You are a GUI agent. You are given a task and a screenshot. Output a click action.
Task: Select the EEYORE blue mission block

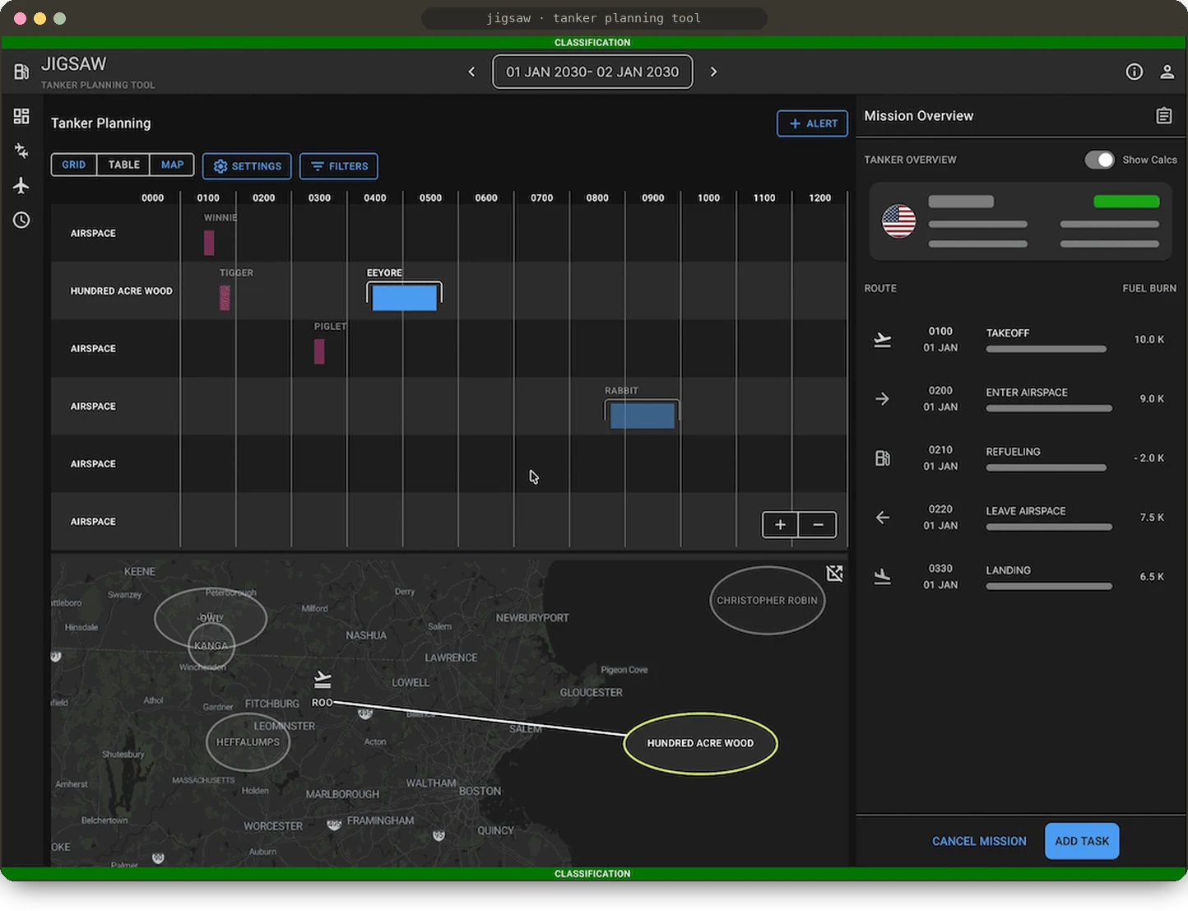pos(404,296)
